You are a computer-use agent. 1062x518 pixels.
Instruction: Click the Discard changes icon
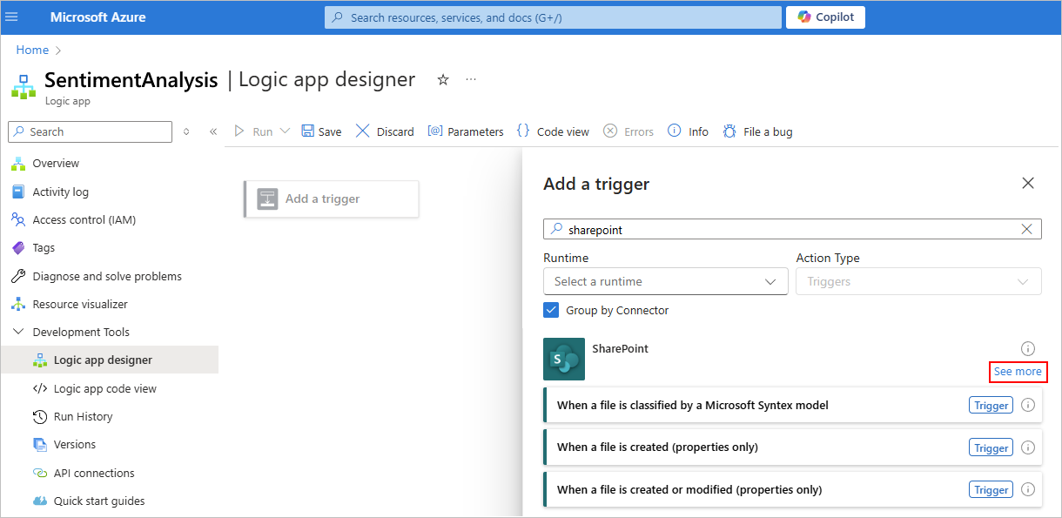(363, 131)
